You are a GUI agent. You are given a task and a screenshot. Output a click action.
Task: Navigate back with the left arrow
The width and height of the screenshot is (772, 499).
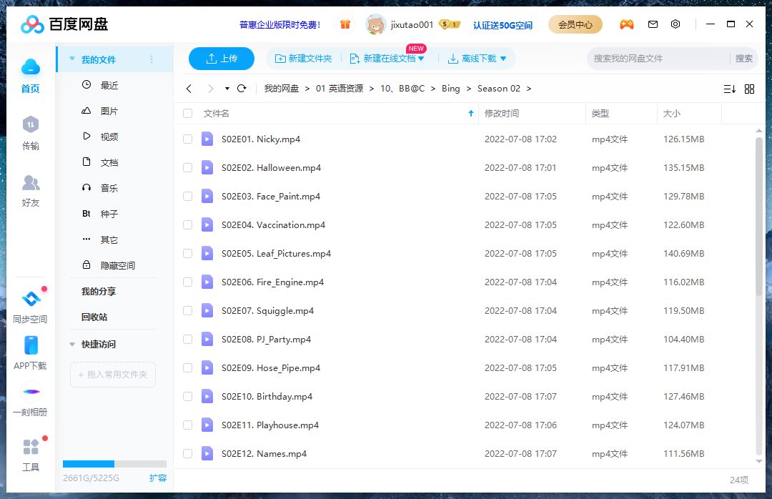189,89
